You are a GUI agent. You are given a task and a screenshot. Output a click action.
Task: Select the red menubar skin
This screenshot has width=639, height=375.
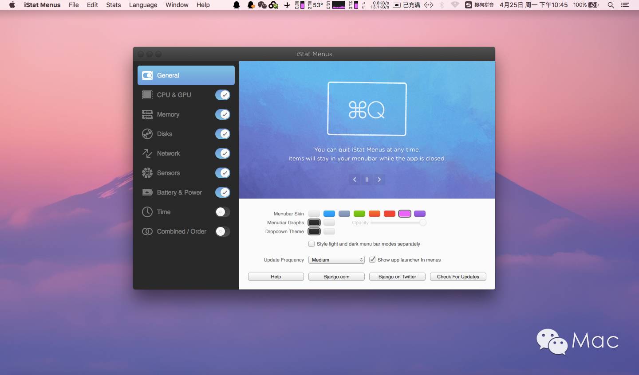pos(390,214)
